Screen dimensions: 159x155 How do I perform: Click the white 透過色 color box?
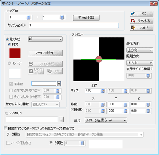click(x=44, y=84)
